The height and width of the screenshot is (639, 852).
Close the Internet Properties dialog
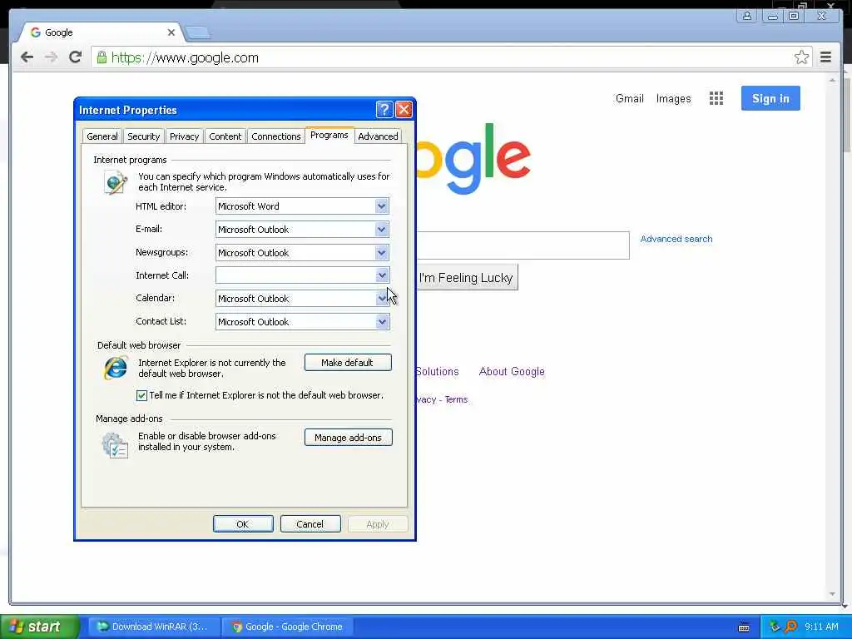(x=404, y=110)
